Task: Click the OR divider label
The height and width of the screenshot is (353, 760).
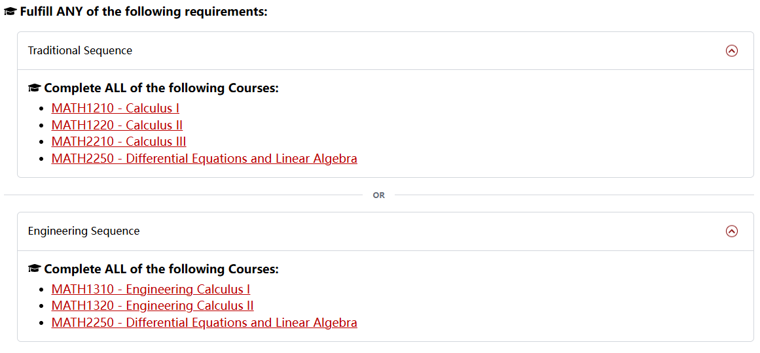Action: 379,195
